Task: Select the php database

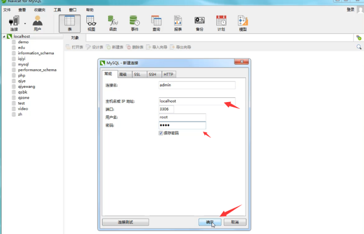Action: [22, 75]
